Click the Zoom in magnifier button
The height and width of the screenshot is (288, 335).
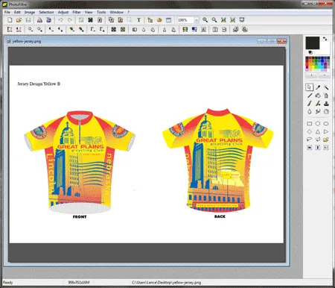205,20
